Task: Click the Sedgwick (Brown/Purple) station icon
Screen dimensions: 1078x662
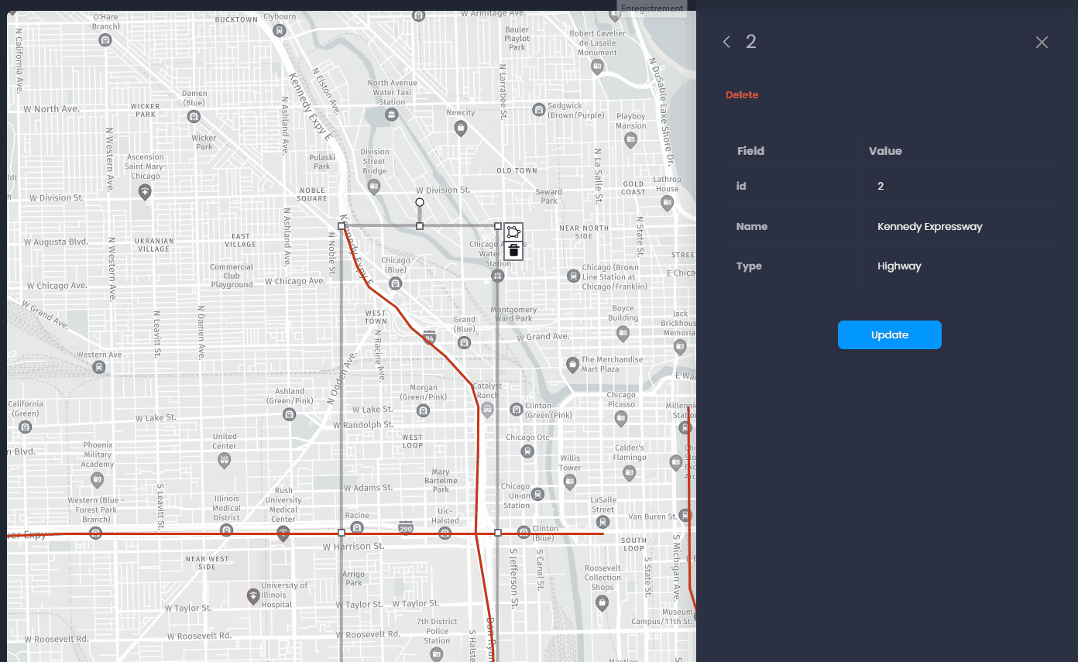Action: click(539, 111)
